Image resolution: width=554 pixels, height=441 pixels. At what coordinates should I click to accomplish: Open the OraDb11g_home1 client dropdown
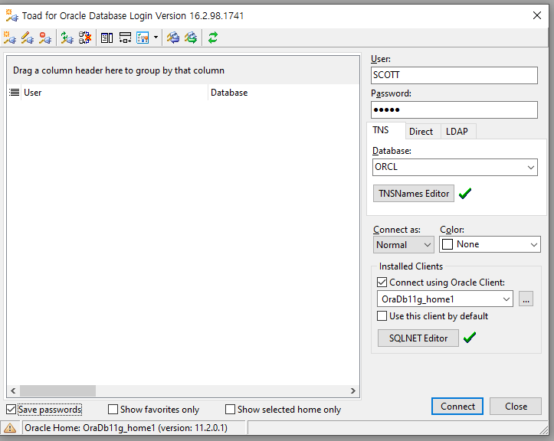pyautogui.click(x=506, y=299)
